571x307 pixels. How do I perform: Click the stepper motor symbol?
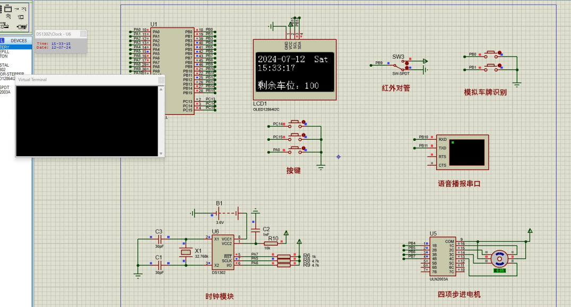tap(499, 259)
